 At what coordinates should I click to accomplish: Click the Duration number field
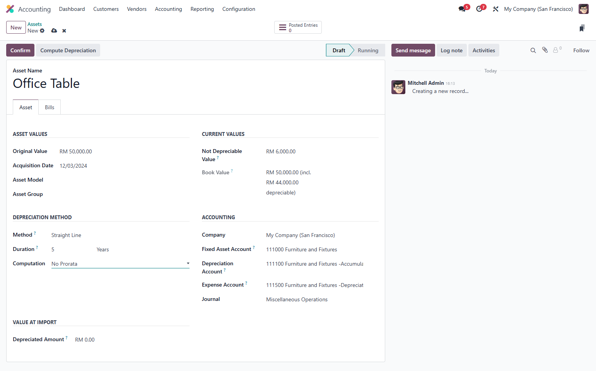[72, 249]
